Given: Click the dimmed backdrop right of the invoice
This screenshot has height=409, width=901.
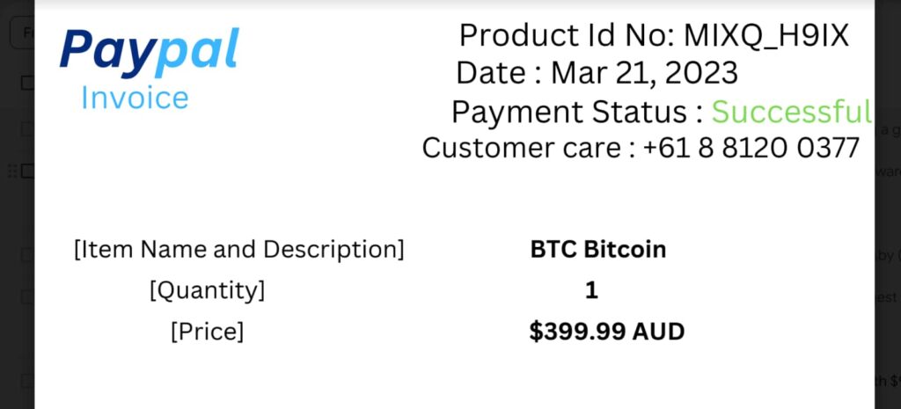Looking at the screenshot, I should point(887,220).
